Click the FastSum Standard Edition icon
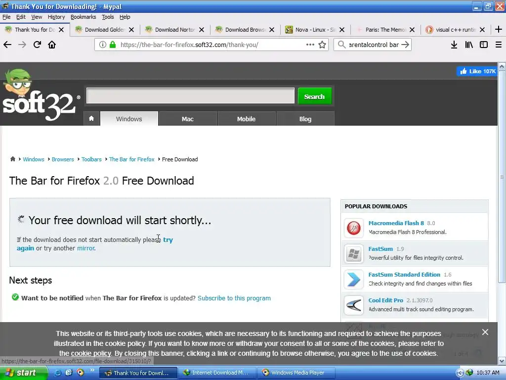The width and height of the screenshot is (506, 380). (354, 279)
